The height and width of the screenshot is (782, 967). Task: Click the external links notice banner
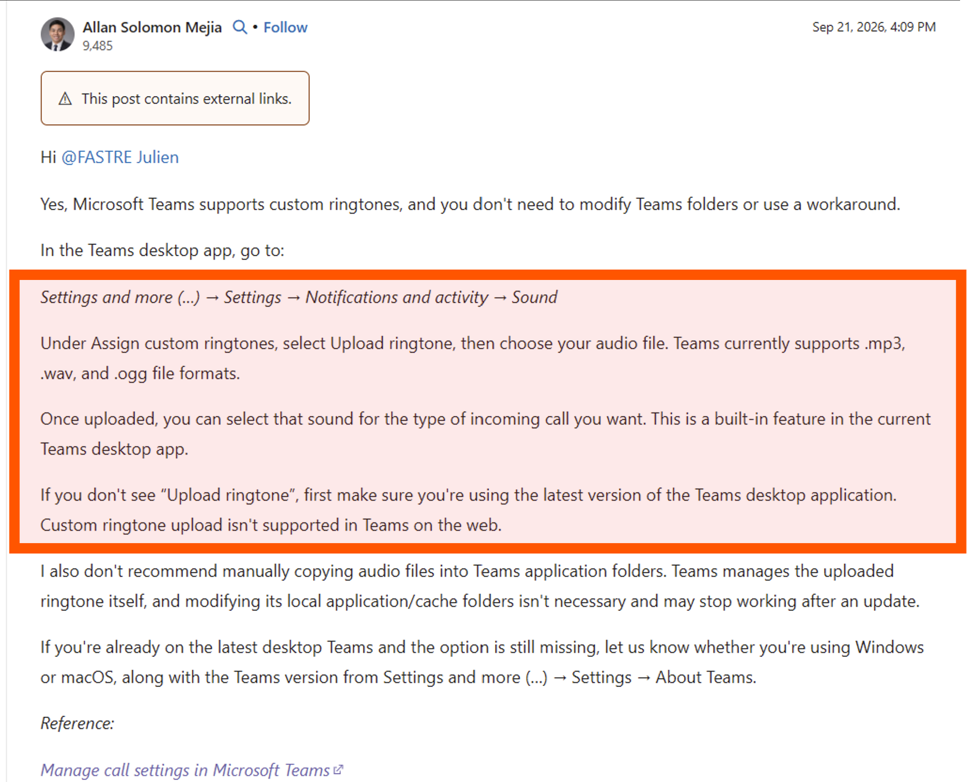pyautogui.click(x=175, y=98)
